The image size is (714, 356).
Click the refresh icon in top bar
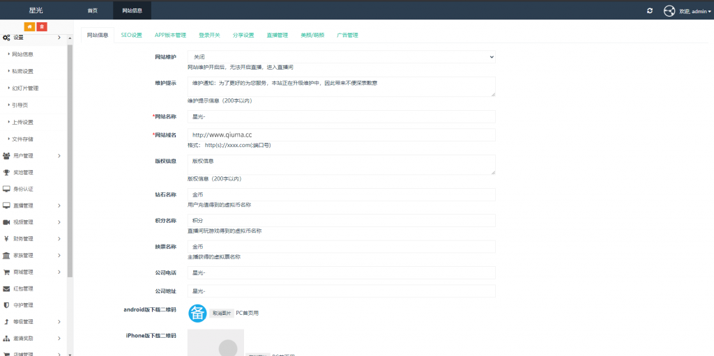650,10
